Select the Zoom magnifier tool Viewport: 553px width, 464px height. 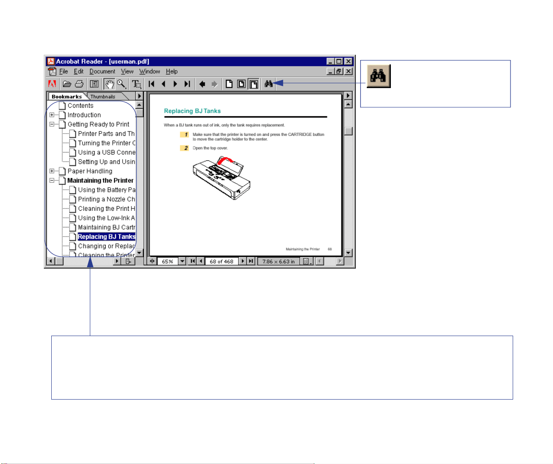click(x=121, y=84)
